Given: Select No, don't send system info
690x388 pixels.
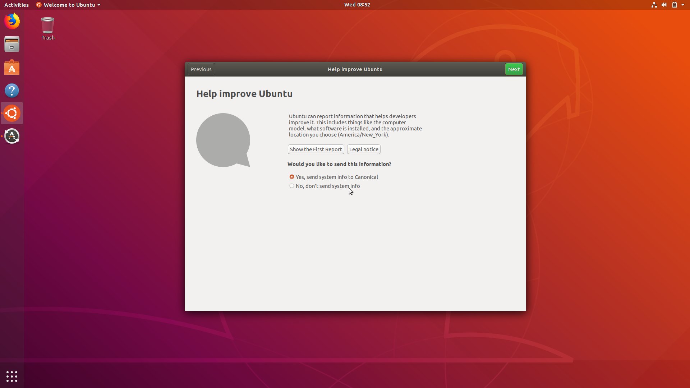Looking at the screenshot, I should (292, 186).
